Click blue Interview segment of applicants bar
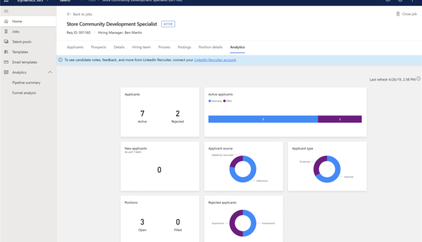422x242 pixels. pos(263,119)
